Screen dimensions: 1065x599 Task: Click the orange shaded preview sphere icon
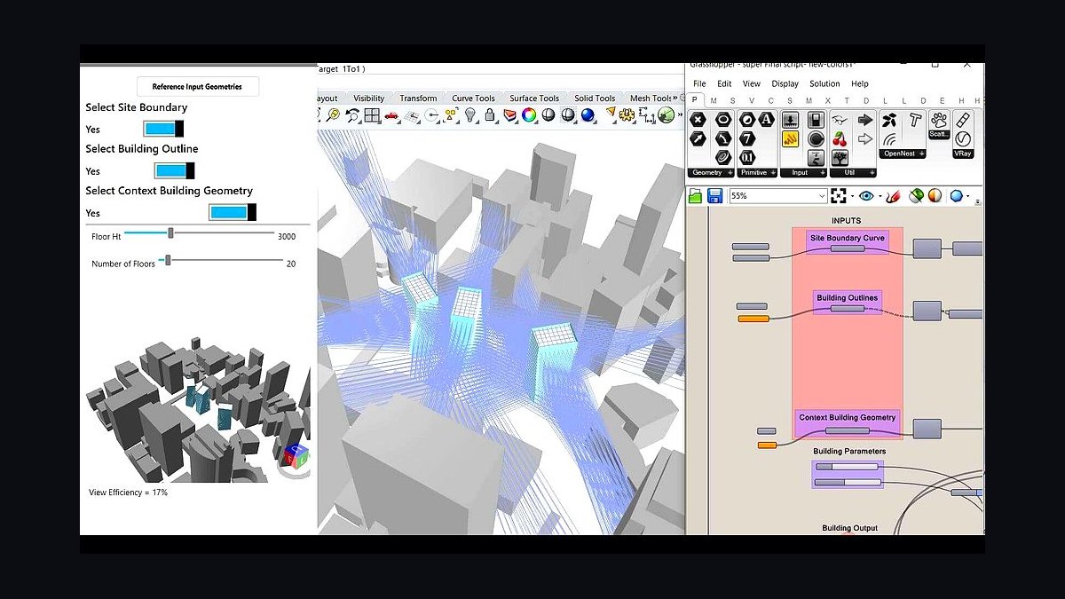(x=935, y=195)
